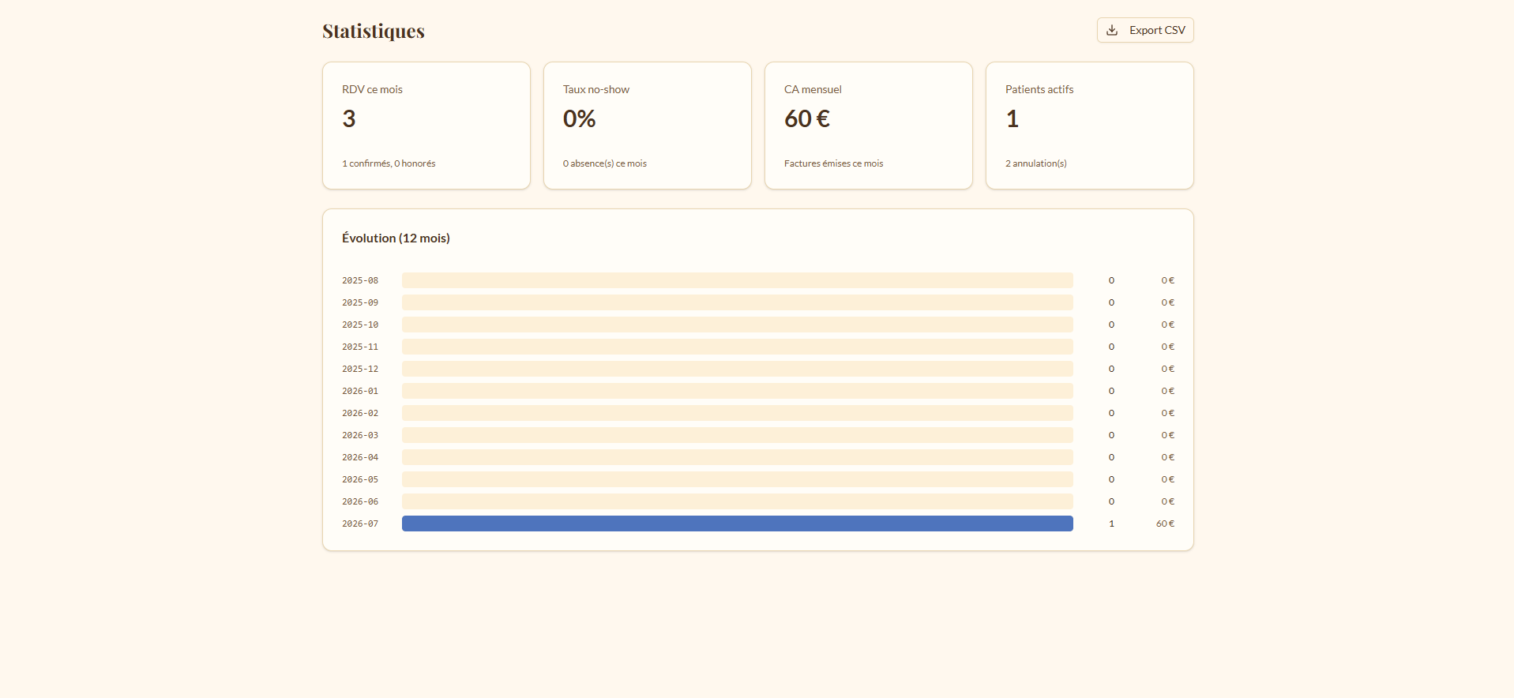Click the 0% no-show value

point(579,118)
